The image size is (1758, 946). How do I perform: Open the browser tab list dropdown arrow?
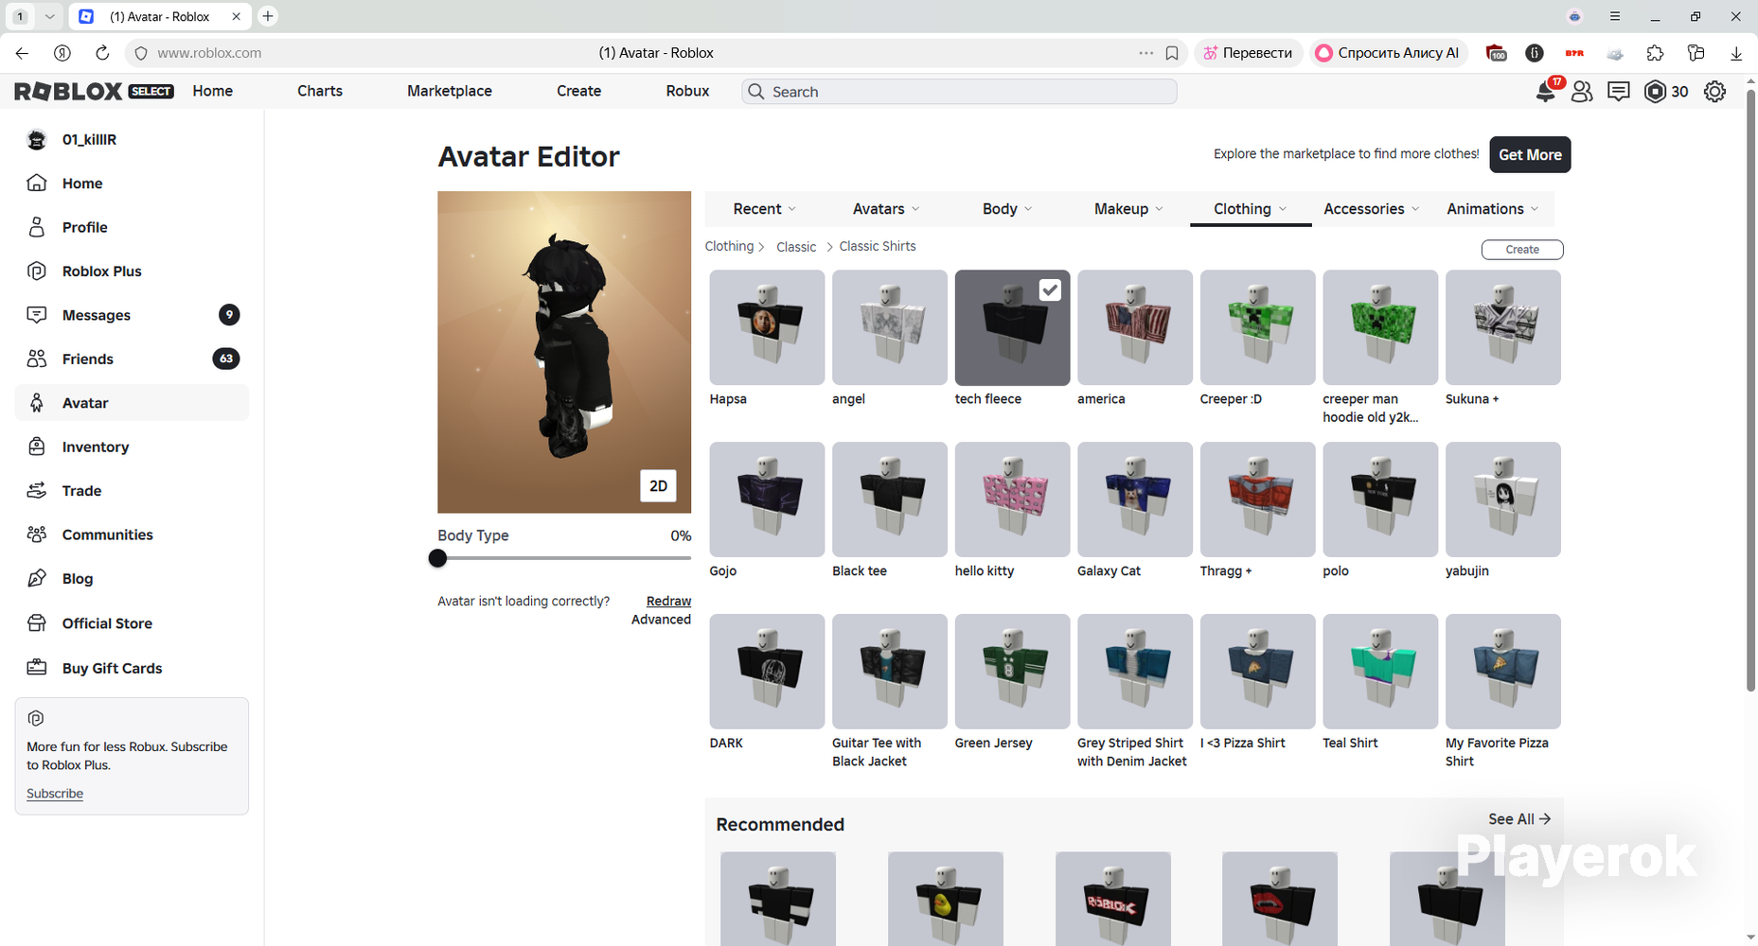[49, 16]
